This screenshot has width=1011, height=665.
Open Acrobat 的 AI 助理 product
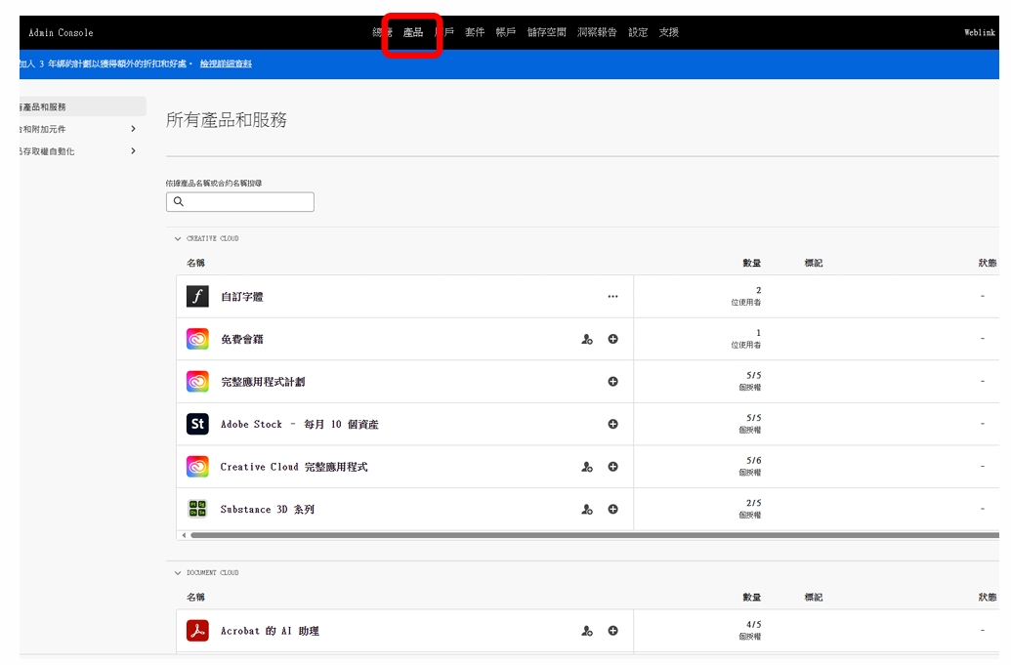tap(270, 632)
